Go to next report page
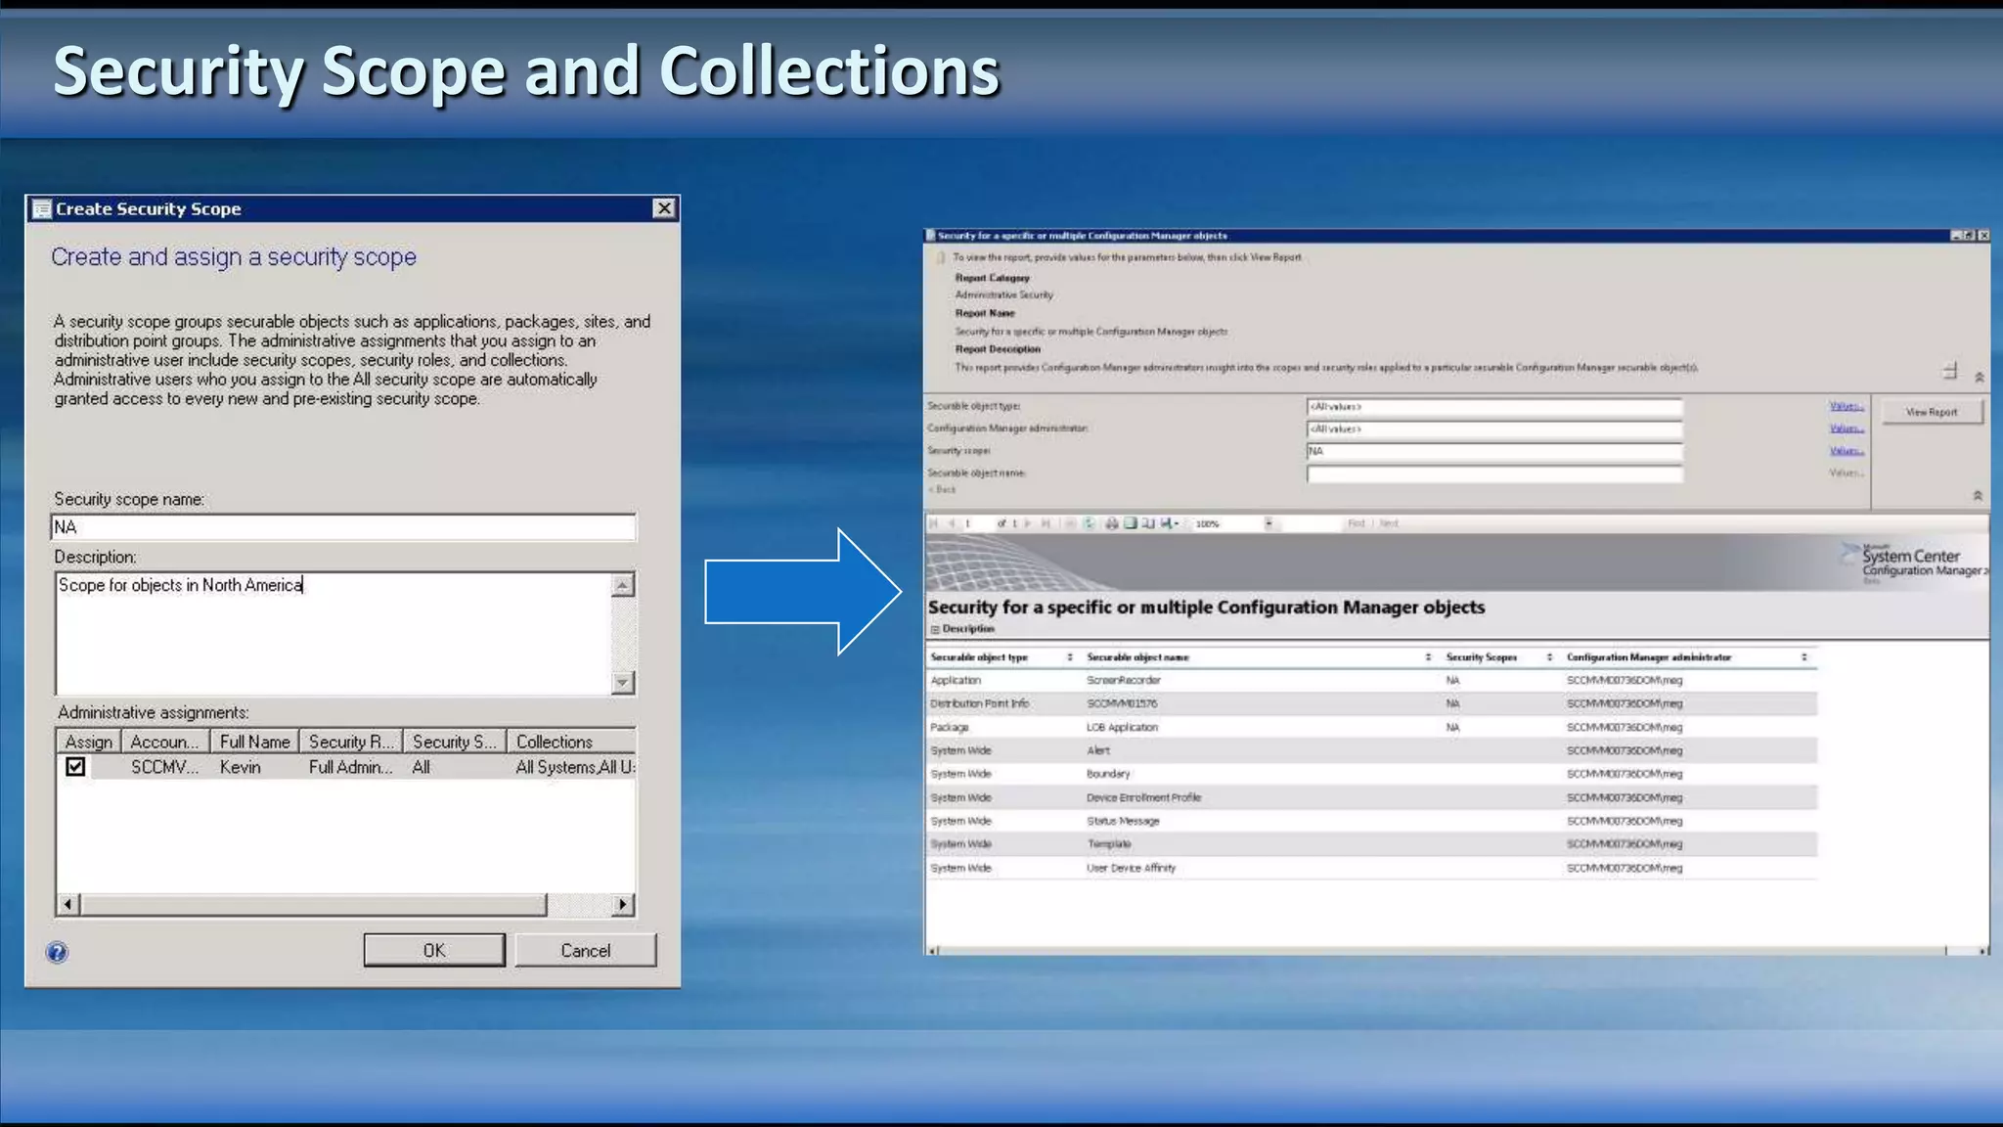This screenshot has height=1127, width=2003. click(1028, 523)
